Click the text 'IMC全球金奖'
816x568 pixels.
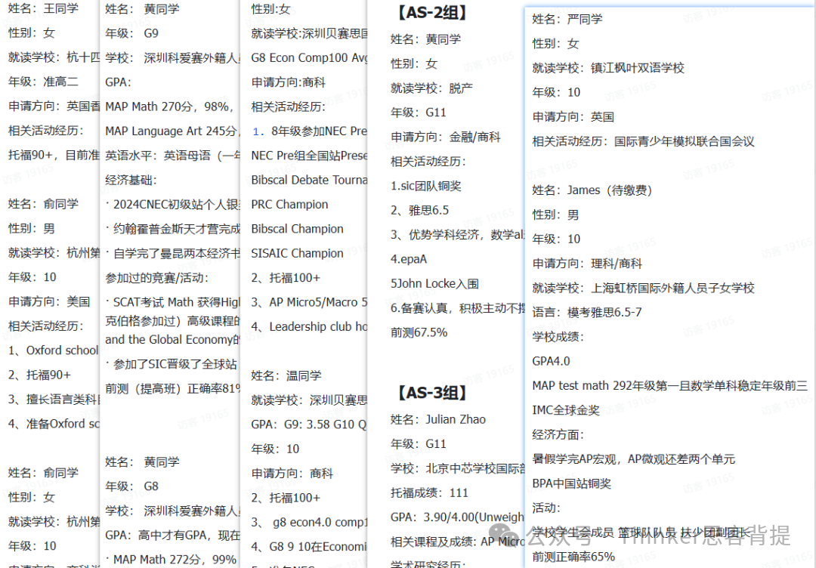pyautogui.click(x=566, y=410)
